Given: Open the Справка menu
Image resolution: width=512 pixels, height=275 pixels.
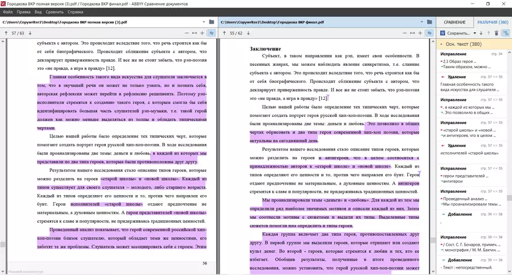Looking at the screenshot, I should pyautogui.click(x=75, y=12).
